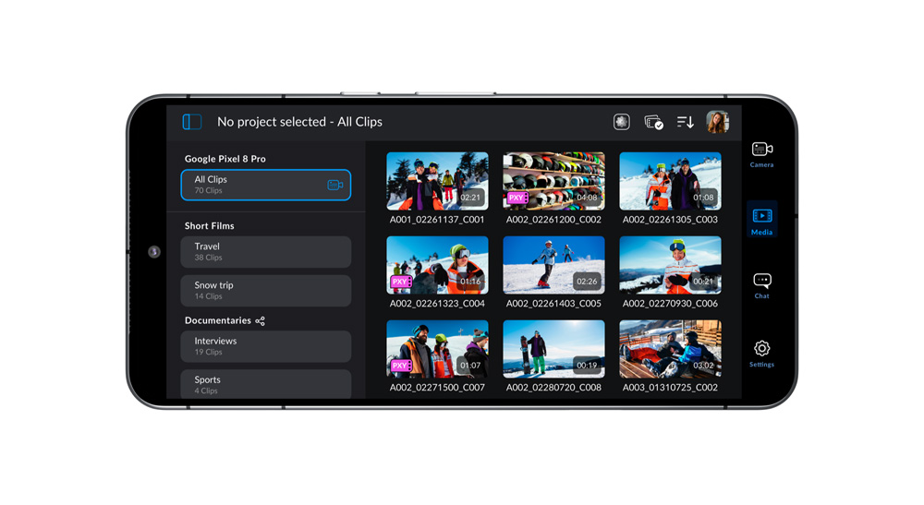Tap the clip select checkmark icon
Screen dimensions: 924x505
[653, 122]
